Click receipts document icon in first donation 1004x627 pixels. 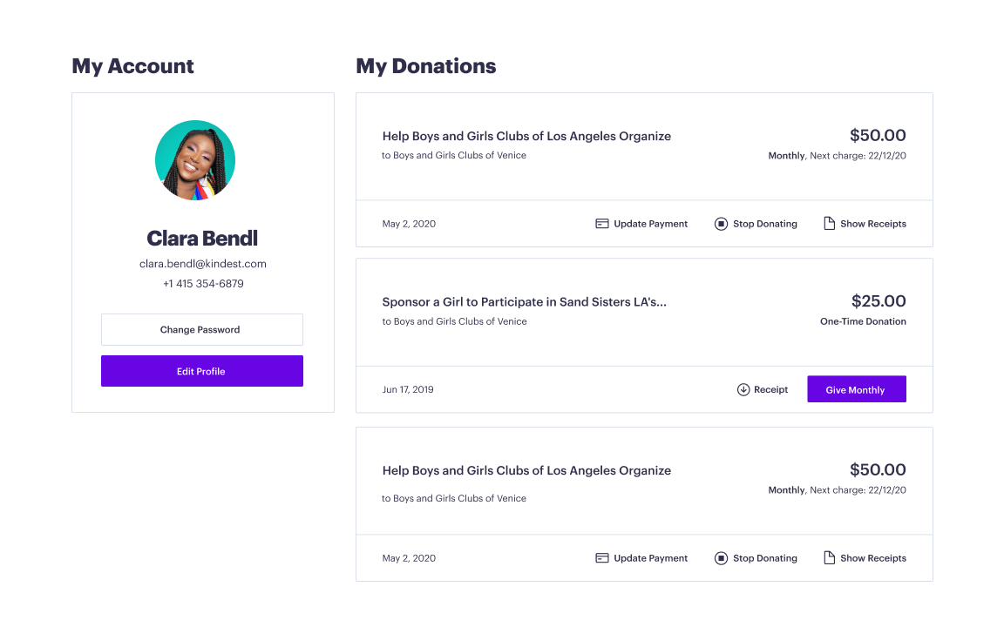point(830,224)
